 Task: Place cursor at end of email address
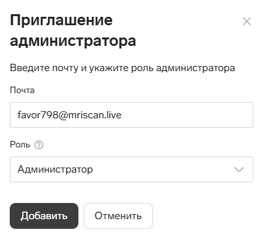pyautogui.click(x=122, y=115)
